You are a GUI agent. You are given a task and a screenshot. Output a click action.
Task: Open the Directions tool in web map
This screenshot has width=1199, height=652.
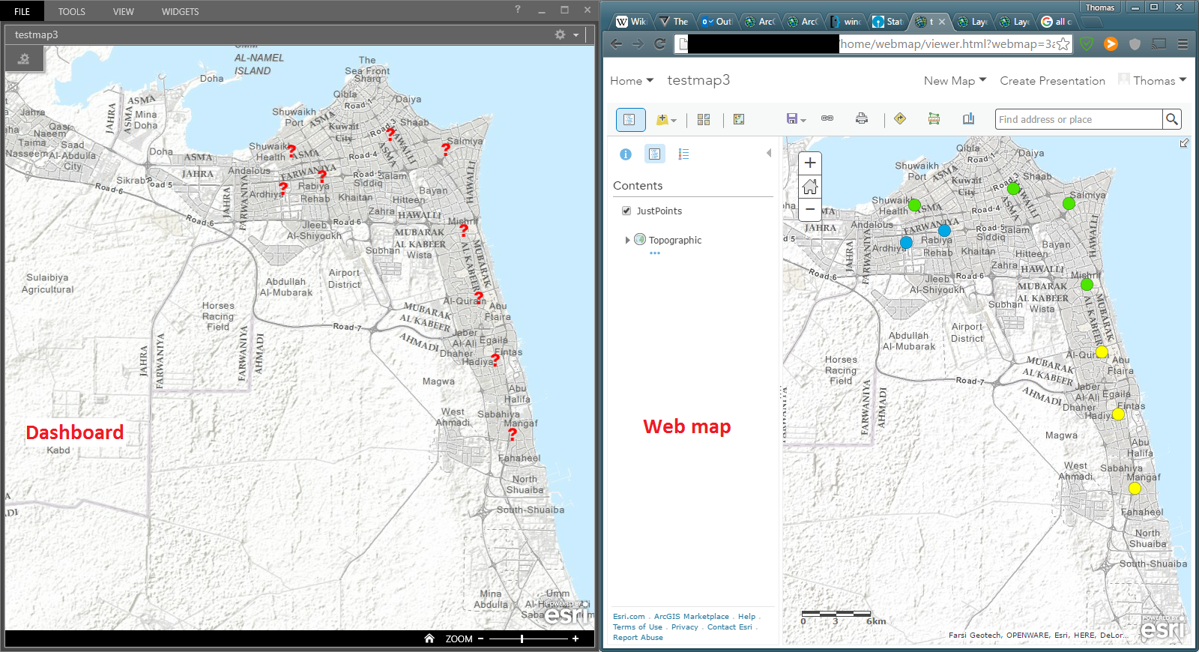(900, 118)
